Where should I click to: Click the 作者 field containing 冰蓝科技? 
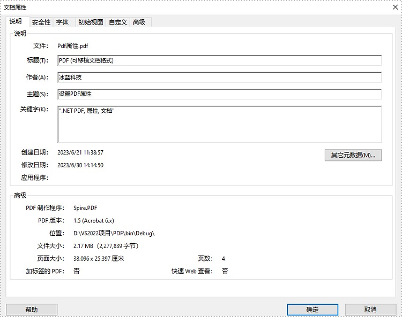point(219,78)
